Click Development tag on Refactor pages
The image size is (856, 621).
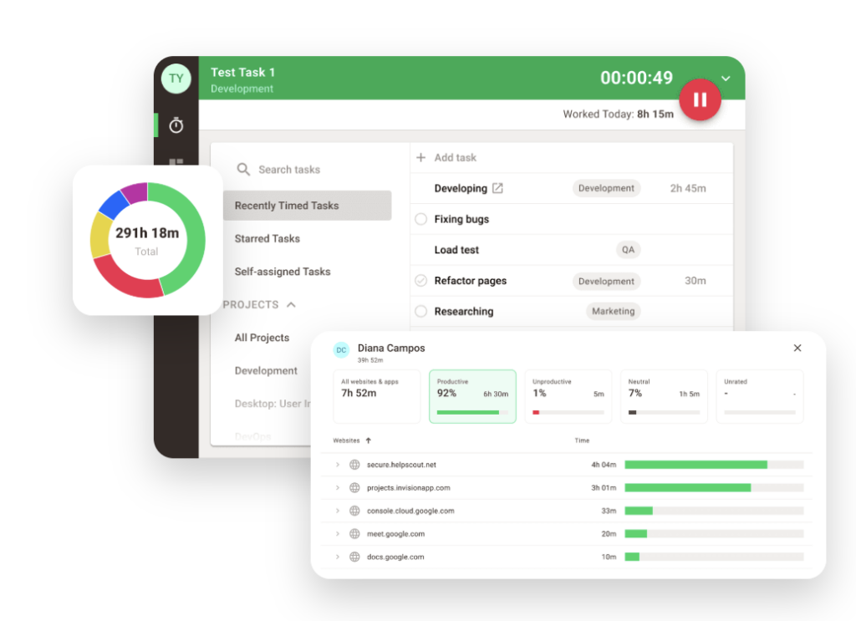click(x=606, y=281)
